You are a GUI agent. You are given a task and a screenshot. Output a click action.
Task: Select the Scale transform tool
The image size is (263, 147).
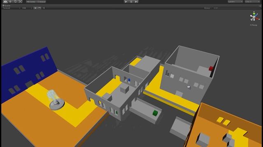20,2
